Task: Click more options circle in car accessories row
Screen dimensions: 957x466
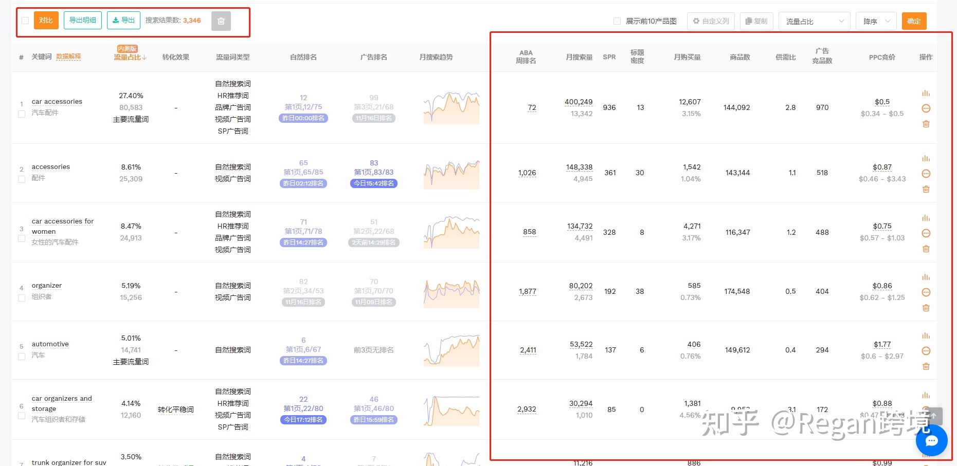Action: tap(926, 108)
